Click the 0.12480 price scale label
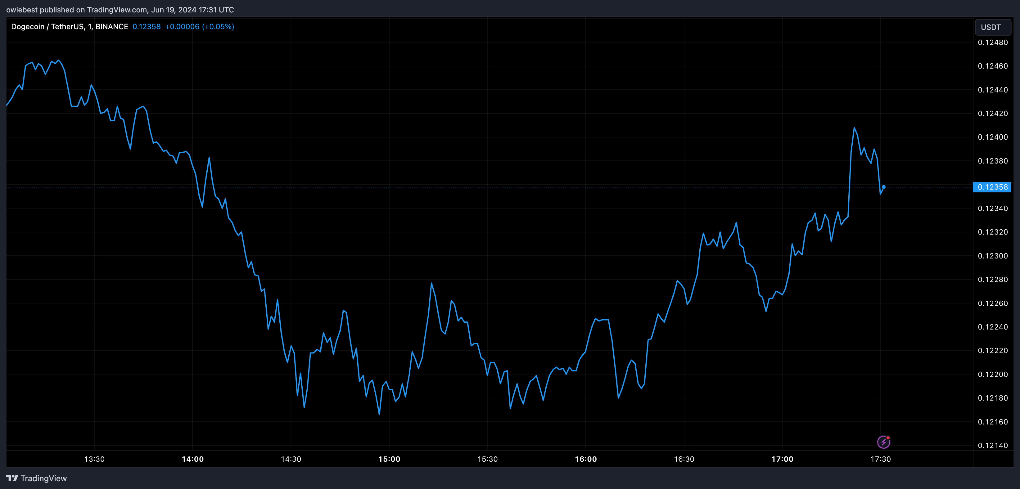The image size is (1020, 489). coord(993,43)
